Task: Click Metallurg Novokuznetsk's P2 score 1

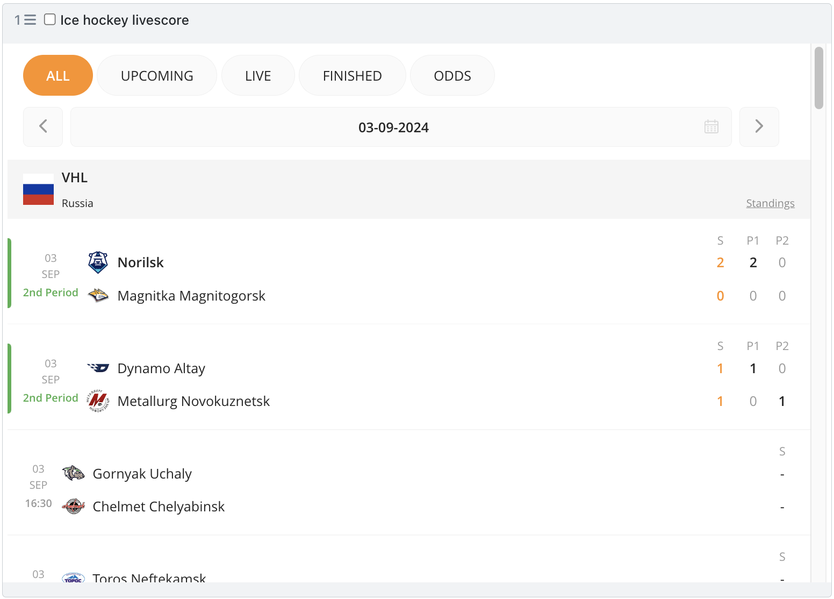Action: tap(782, 401)
